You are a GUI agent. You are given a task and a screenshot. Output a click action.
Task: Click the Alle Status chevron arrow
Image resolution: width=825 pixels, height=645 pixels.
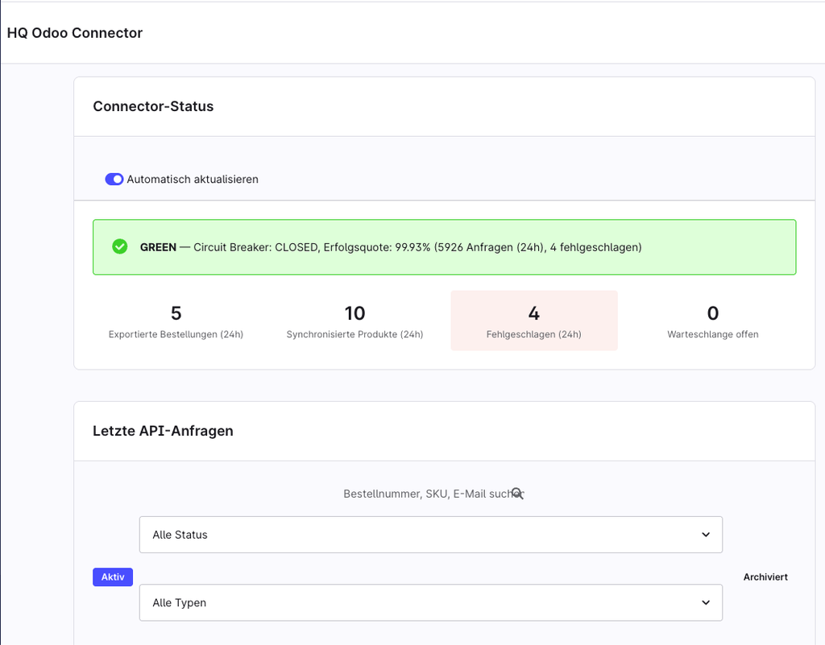pos(706,535)
